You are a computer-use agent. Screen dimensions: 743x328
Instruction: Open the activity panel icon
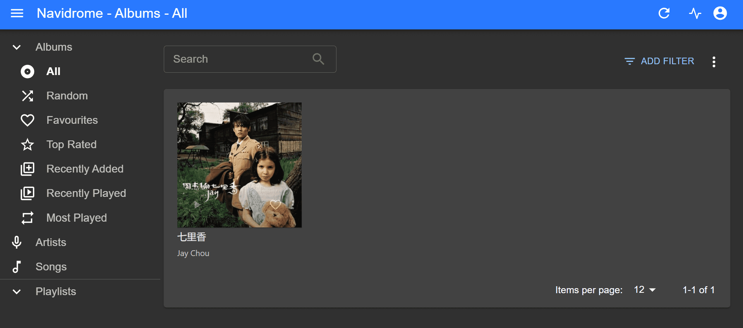[x=695, y=14]
